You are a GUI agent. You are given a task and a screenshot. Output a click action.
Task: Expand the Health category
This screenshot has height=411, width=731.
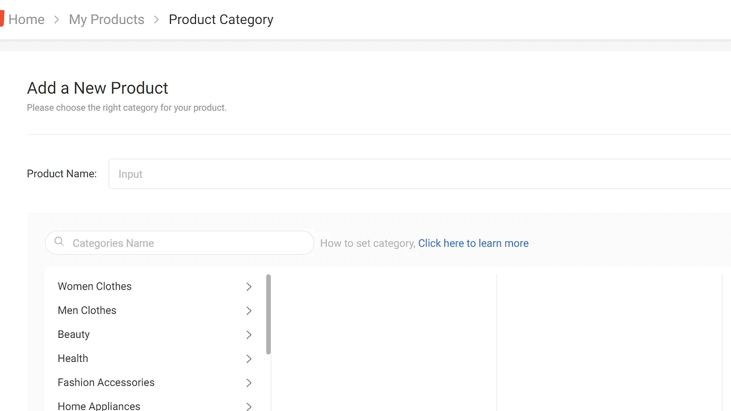coord(249,358)
